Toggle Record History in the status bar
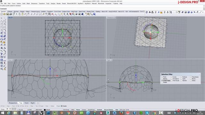Image resolution: width=205 pixels, height=115 pixels. pyautogui.click(x=109, y=110)
